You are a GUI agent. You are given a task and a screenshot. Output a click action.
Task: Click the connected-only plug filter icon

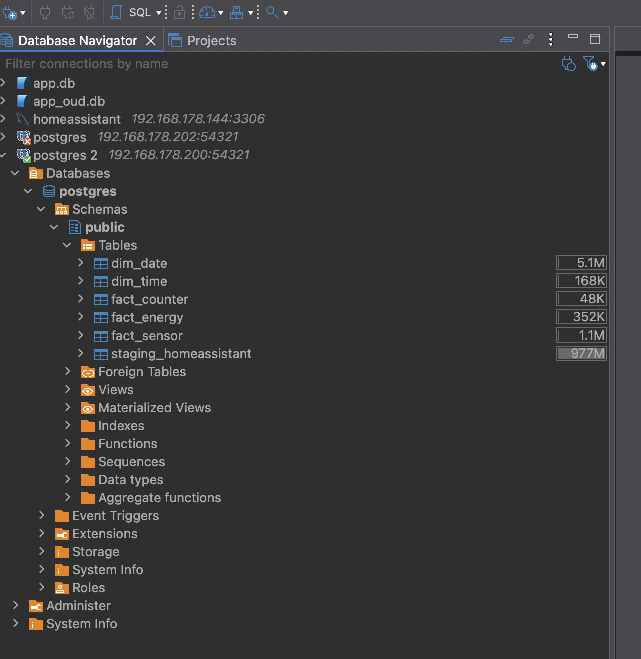[568, 64]
